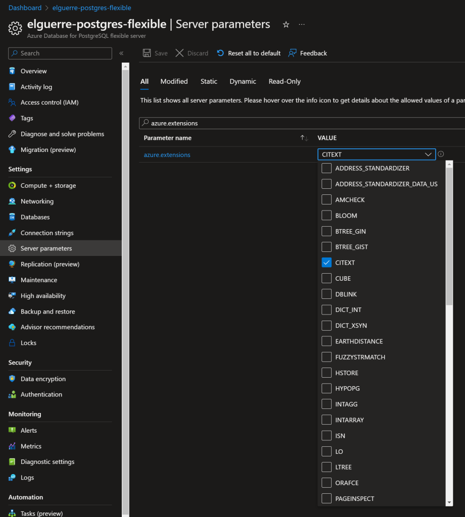The image size is (465, 517).
Task: Switch to the Read-Only tab
Action: (285, 81)
